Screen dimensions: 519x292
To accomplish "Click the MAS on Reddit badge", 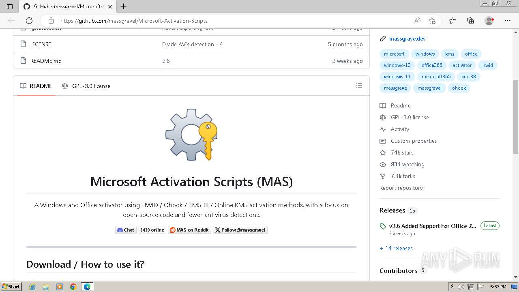I will 189,230.
